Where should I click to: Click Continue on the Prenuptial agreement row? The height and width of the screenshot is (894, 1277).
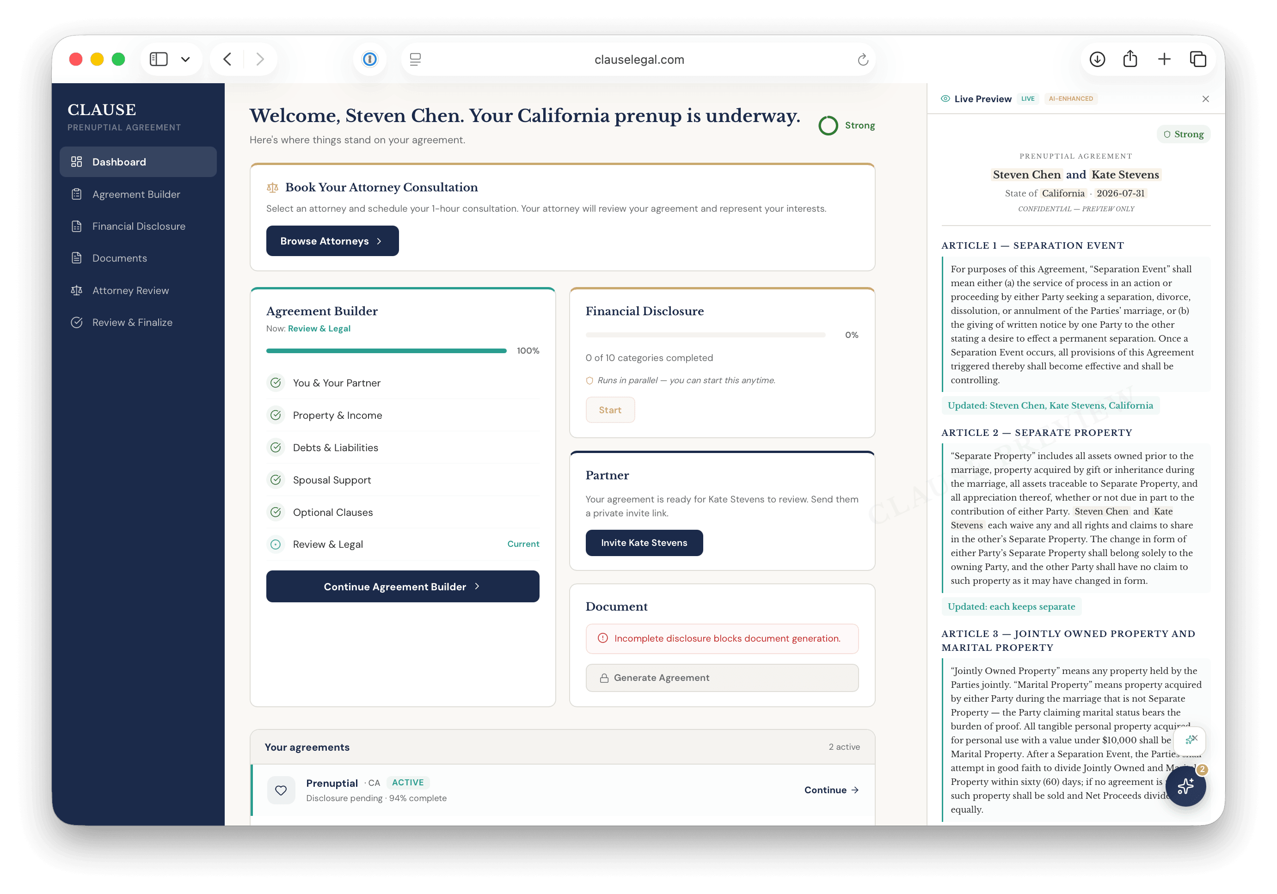(831, 790)
